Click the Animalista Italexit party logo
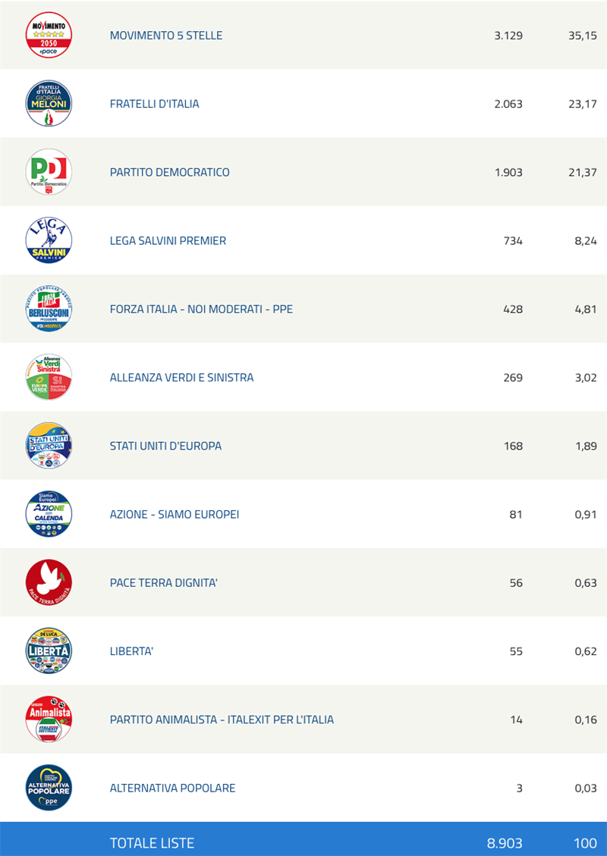607x856 pixels. click(x=49, y=720)
